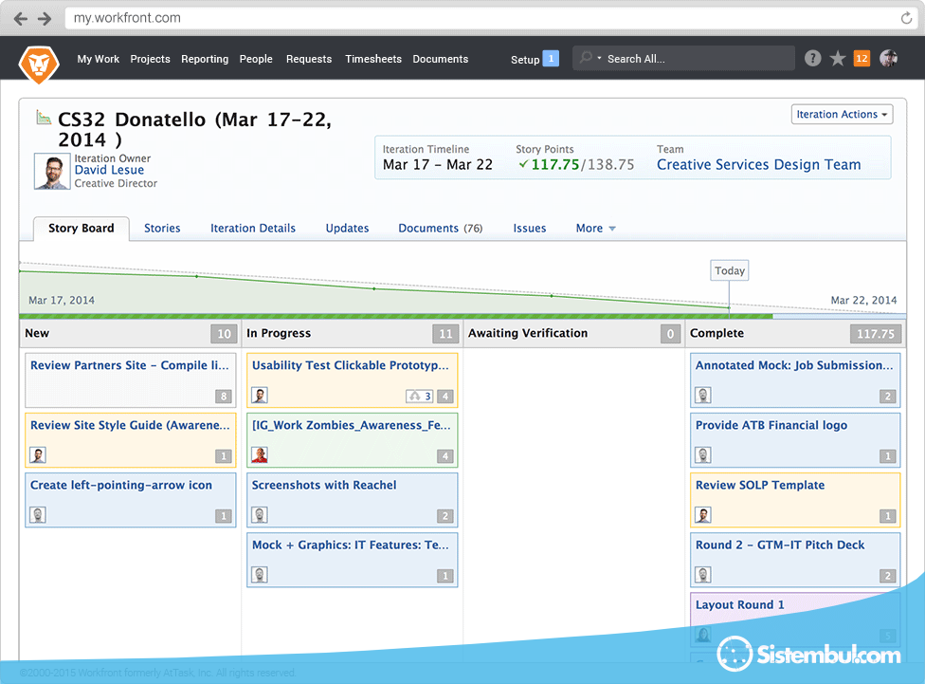This screenshot has height=684, width=925.
Task: Click assignee avatar on Create left-pointing-arrow icon card
Action: 38,514
